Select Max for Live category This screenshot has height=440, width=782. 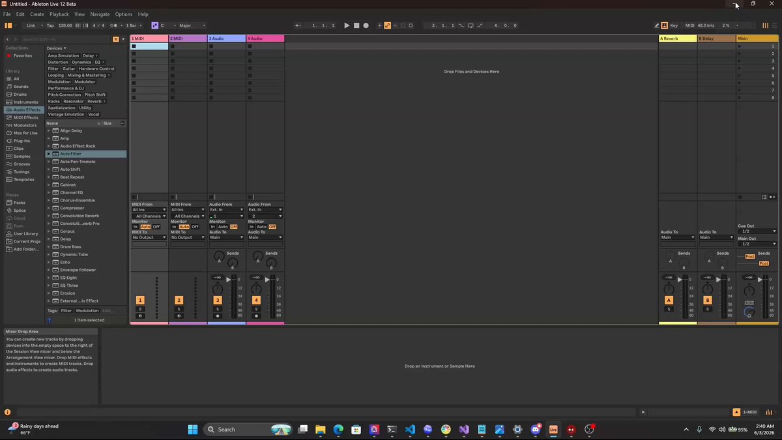[25, 133]
